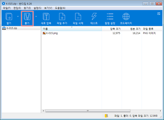This screenshot has height=120, width=164.
Task: Select the K-015.png file name
Action: coord(52,33)
